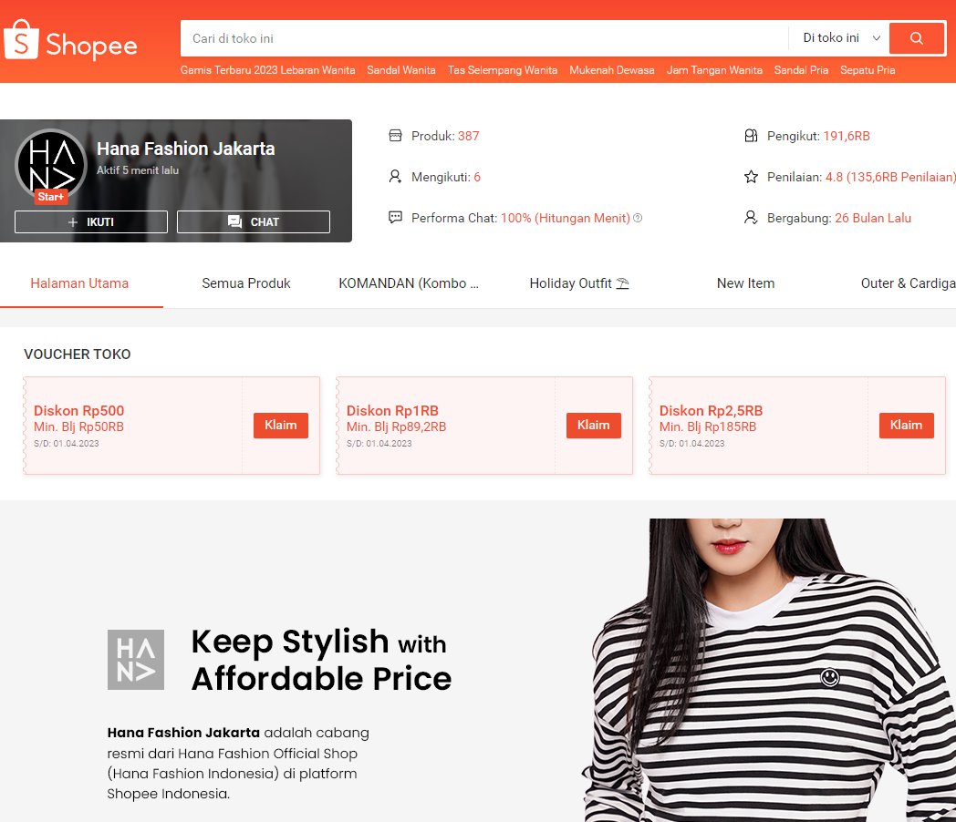Screen dimensions: 956x822
Task: Open the "KOMANDAN (Kombo ..." tab
Action: (x=409, y=283)
